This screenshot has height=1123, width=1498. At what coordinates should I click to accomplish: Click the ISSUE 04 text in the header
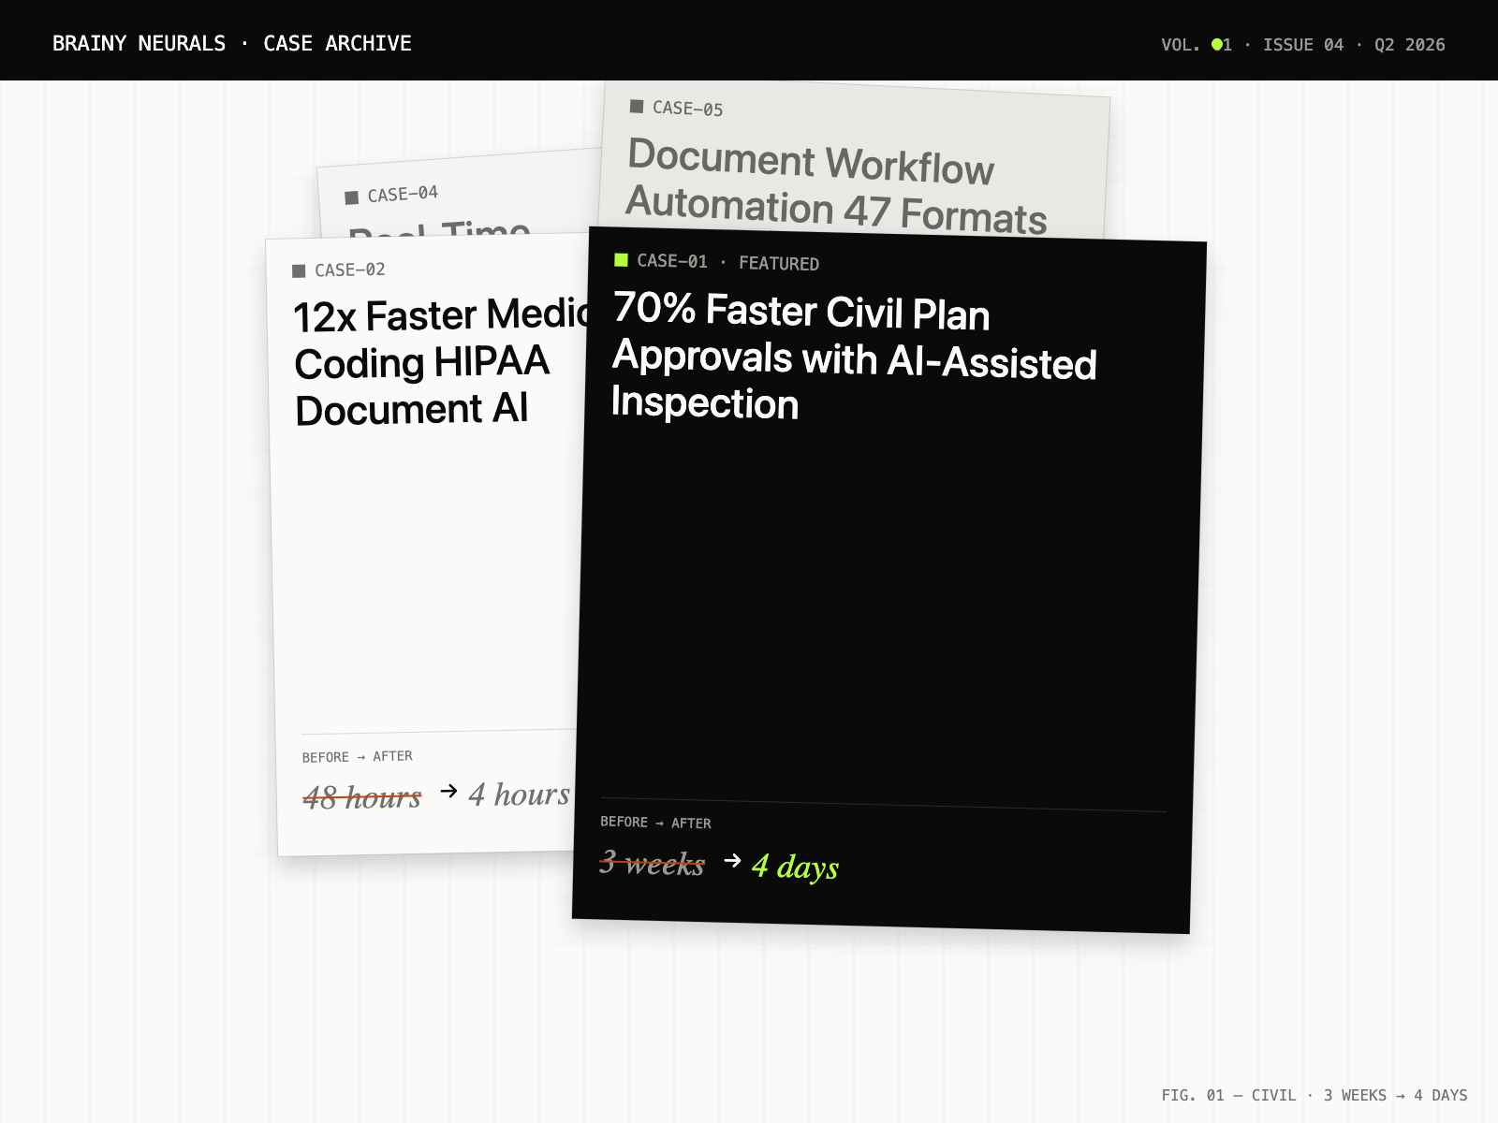[x=1303, y=44]
